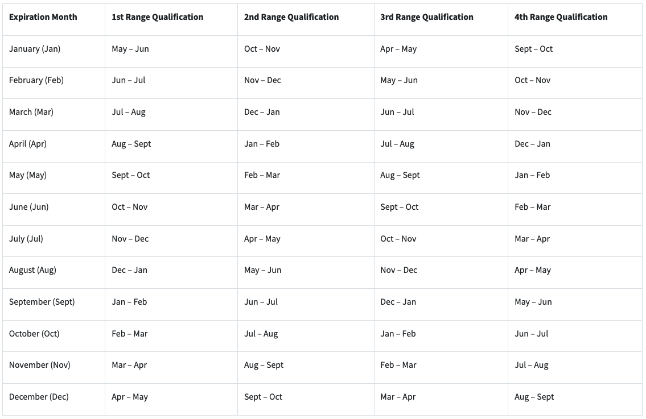646x419 pixels.
Task: Click November's 2nd range cell Aug – Sept
Action: tap(264, 365)
